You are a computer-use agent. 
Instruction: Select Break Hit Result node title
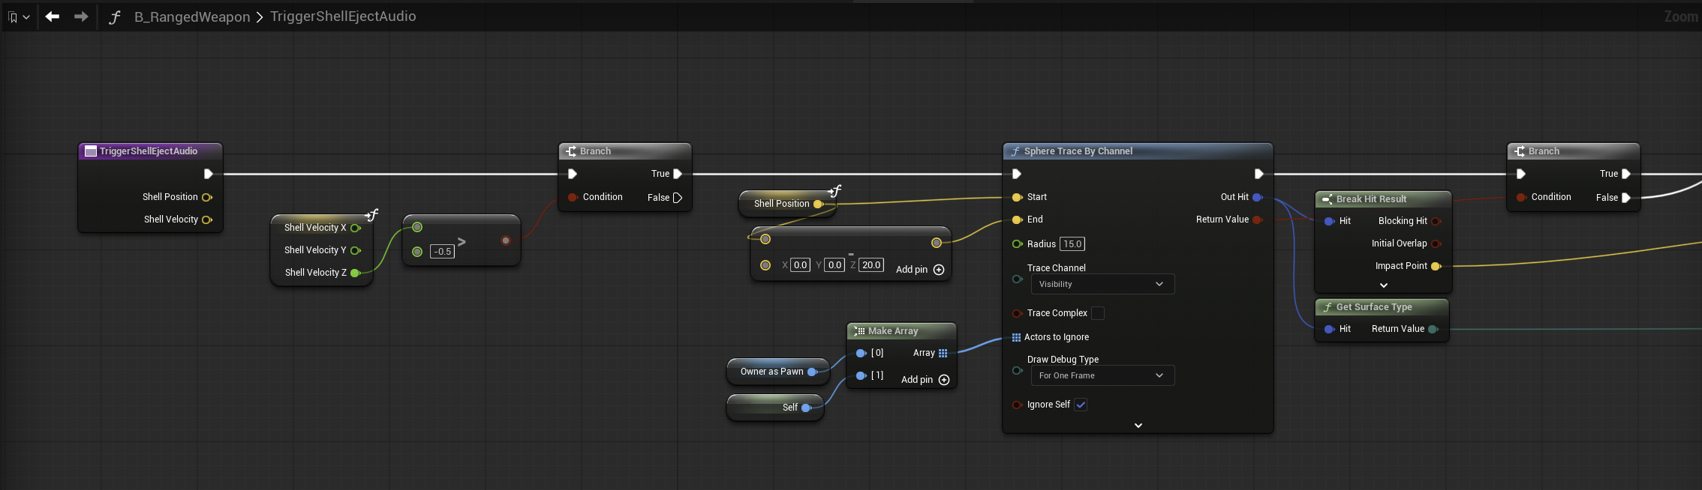(1371, 199)
